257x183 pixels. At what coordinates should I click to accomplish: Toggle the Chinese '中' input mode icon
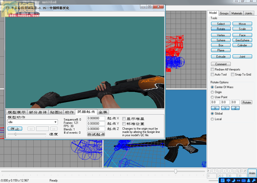(x=228, y=180)
